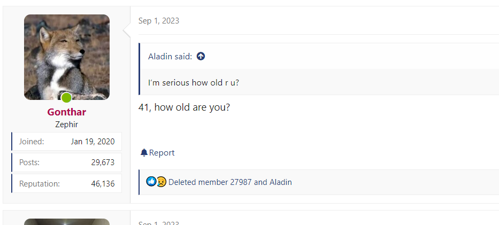
Task: Open Gonthar's fox avatar picture
Action: pos(67,57)
